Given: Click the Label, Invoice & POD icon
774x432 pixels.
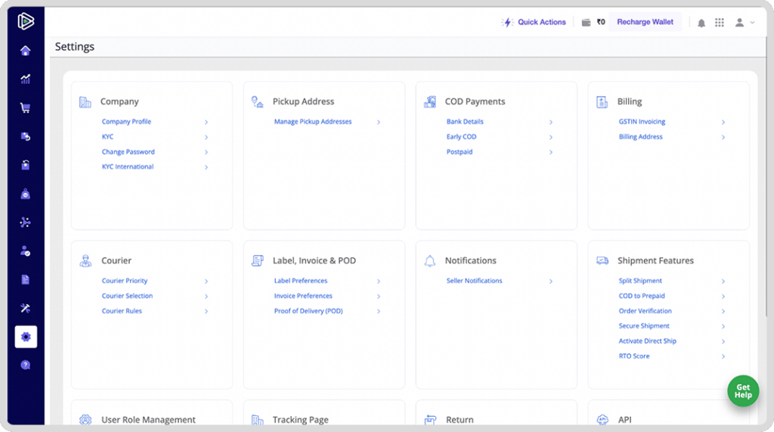Looking at the screenshot, I should [257, 260].
